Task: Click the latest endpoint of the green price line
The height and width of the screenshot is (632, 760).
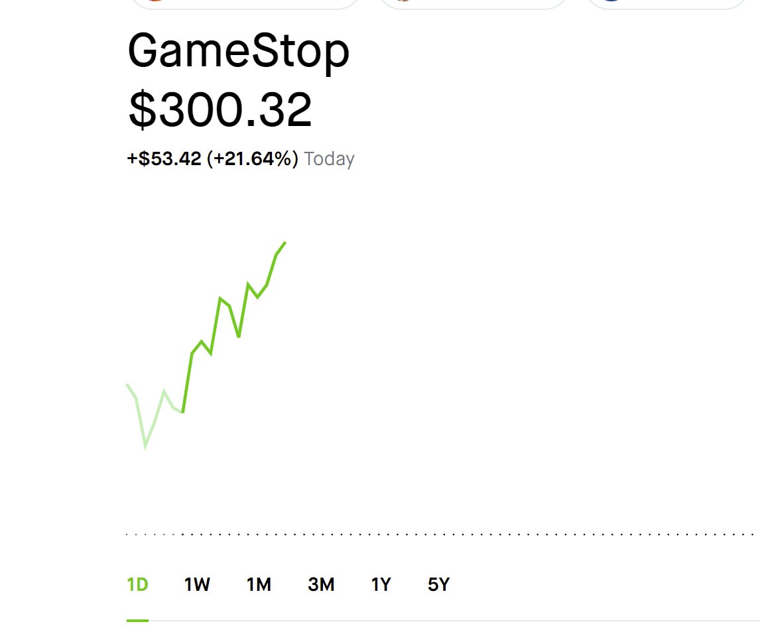Action: coord(285,242)
